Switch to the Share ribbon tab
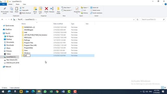Screen dimensions: 167x94 tap(17, 4)
